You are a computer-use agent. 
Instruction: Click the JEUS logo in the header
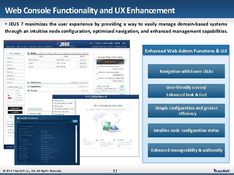point(65,44)
